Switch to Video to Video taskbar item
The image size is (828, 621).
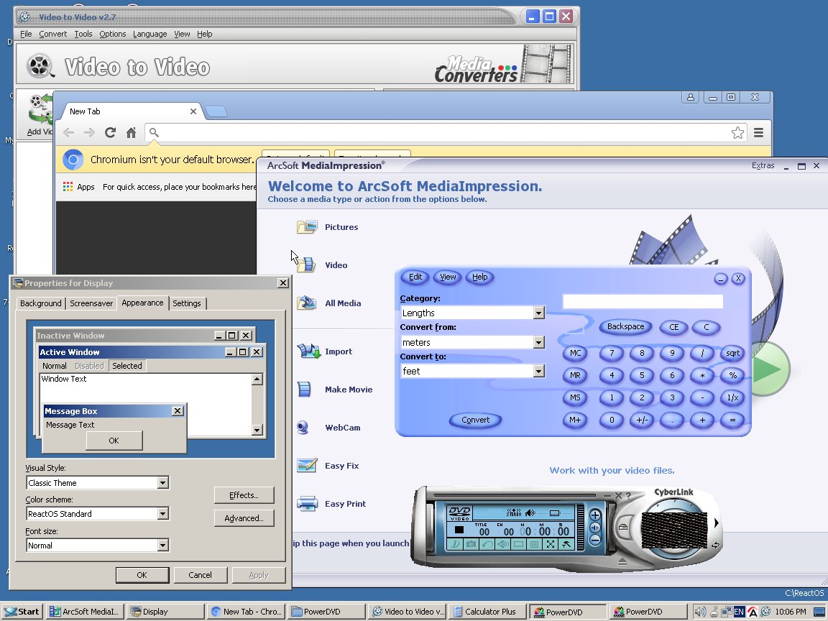click(408, 612)
